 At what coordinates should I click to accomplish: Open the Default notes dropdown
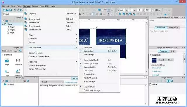pos(52,82)
